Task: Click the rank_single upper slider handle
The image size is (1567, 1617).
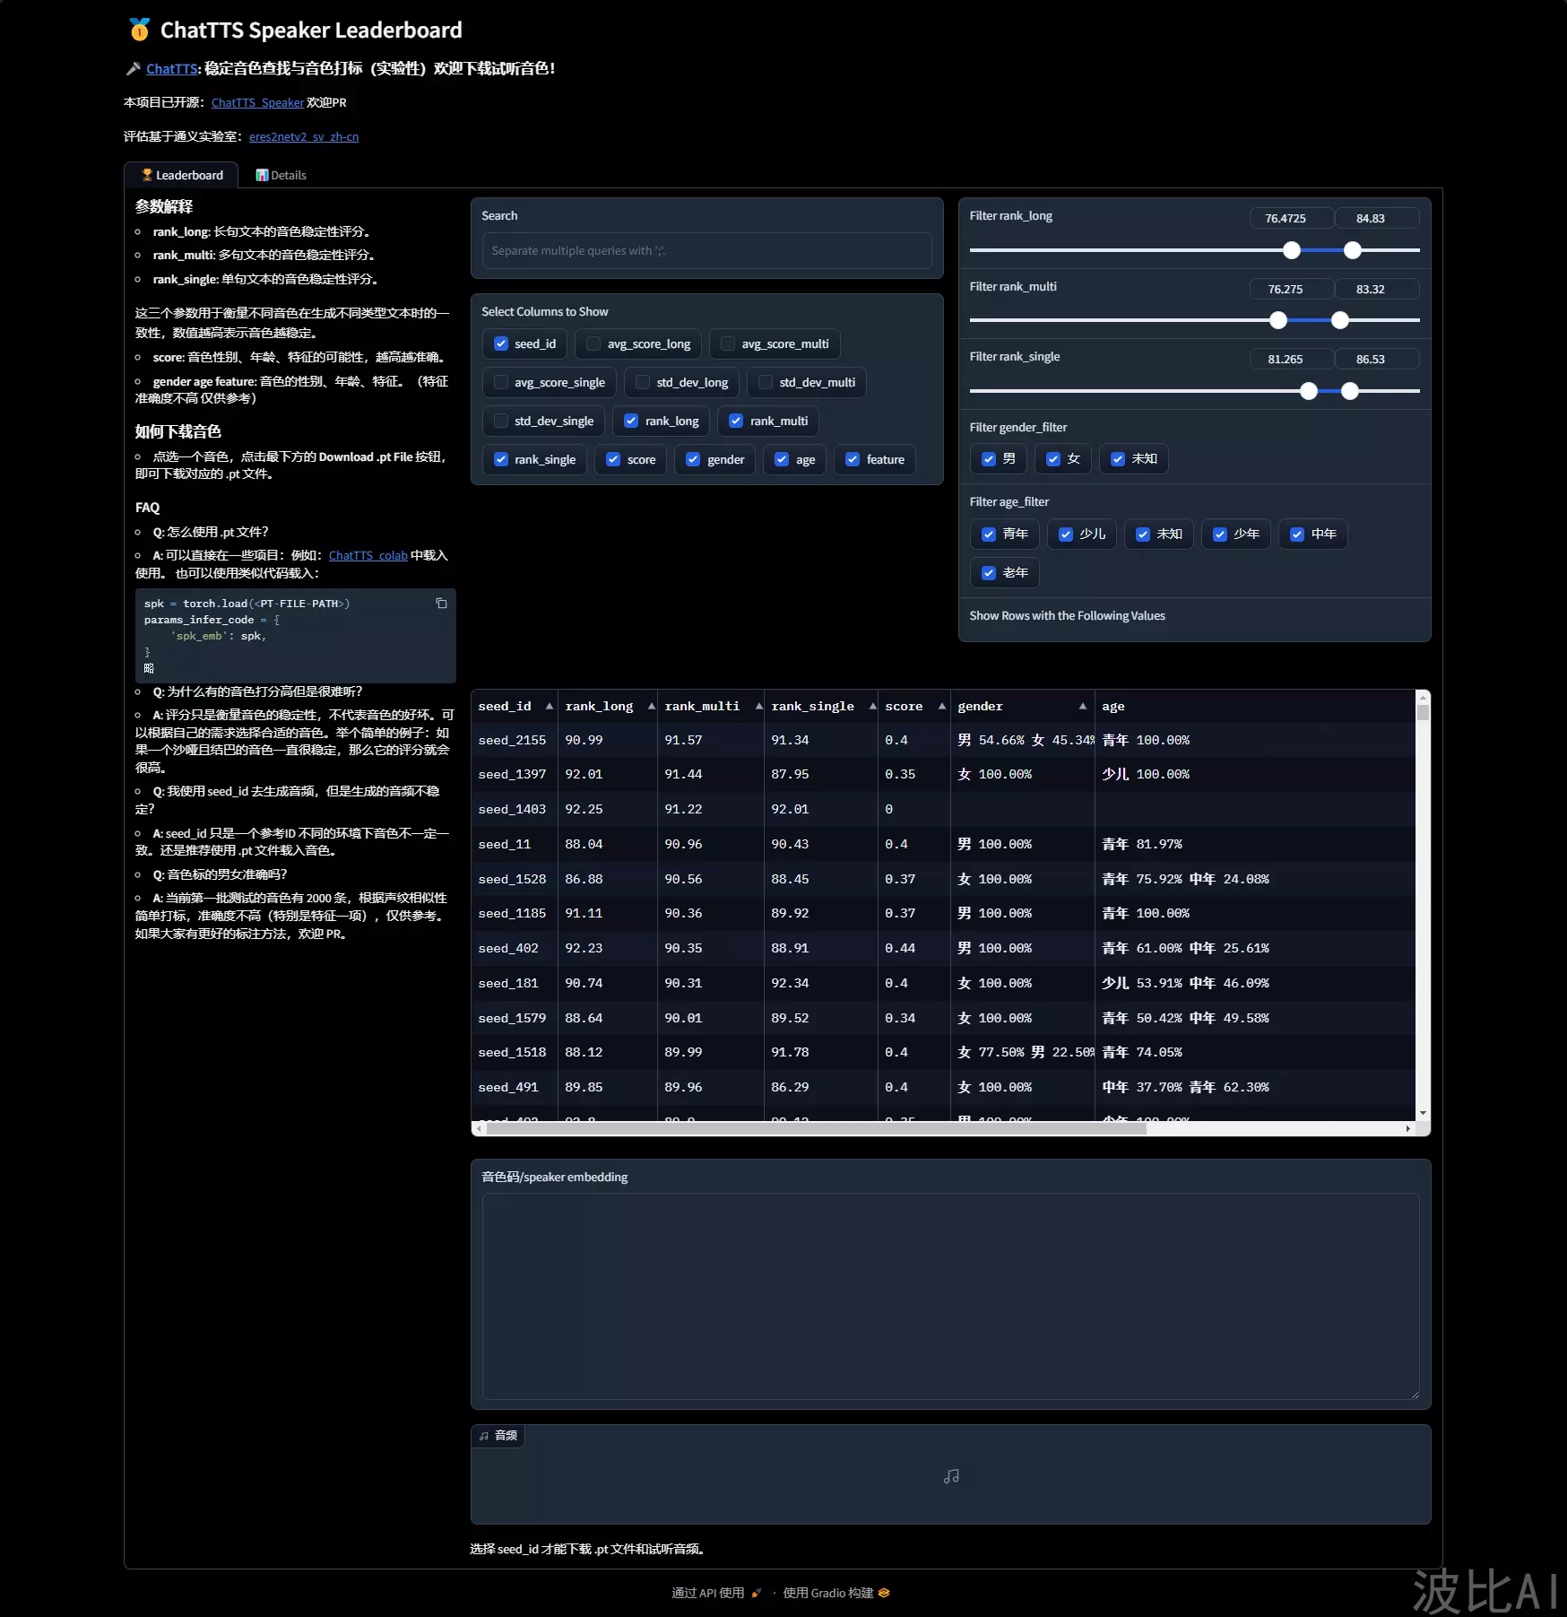Action: (x=1350, y=391)
